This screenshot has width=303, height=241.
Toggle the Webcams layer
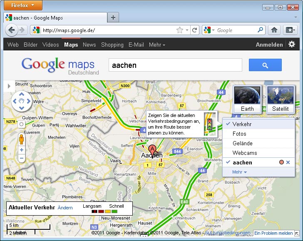[259, 153]
